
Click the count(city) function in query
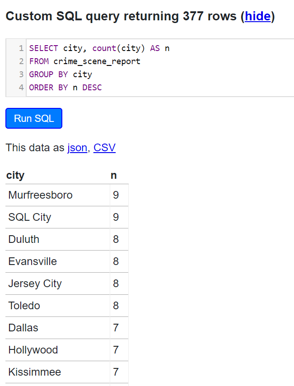pyautogui.click(x=119, y=48)
